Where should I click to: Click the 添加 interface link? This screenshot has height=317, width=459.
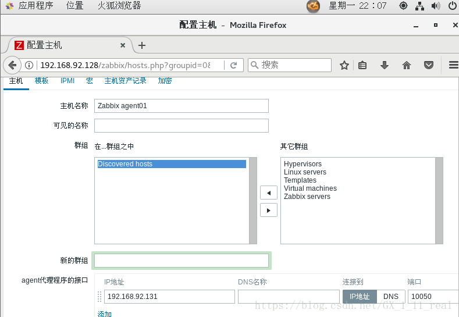click(x=105, y=314)
